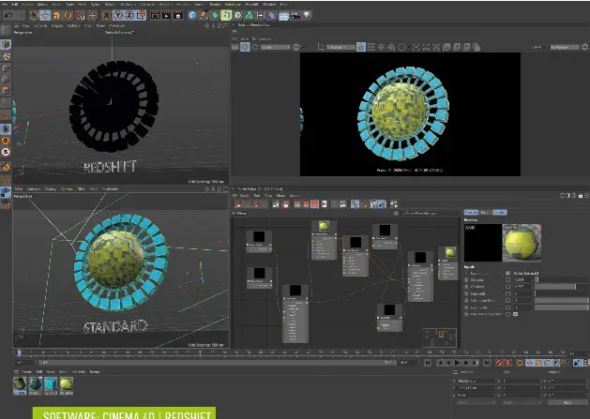590x419 pixels.
Task: Click the Undo arrow in top toolbar
Action: (x=9, y=16)
